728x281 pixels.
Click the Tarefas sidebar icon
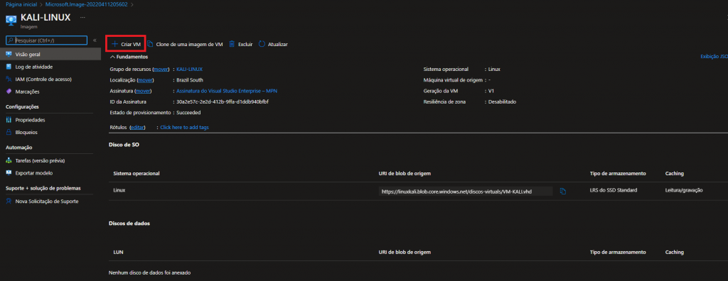point(9,160)
